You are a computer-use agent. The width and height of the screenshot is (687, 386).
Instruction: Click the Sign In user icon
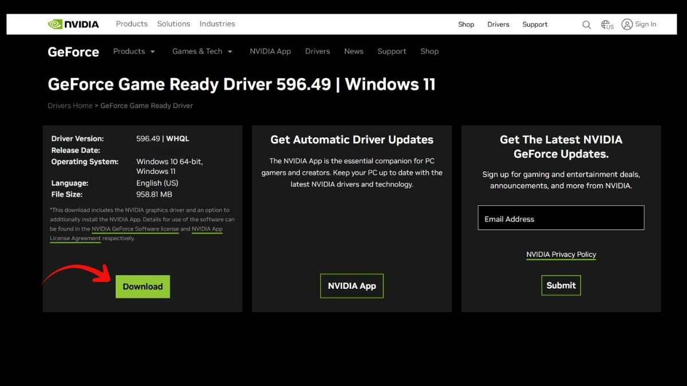(x=627, y=24)
